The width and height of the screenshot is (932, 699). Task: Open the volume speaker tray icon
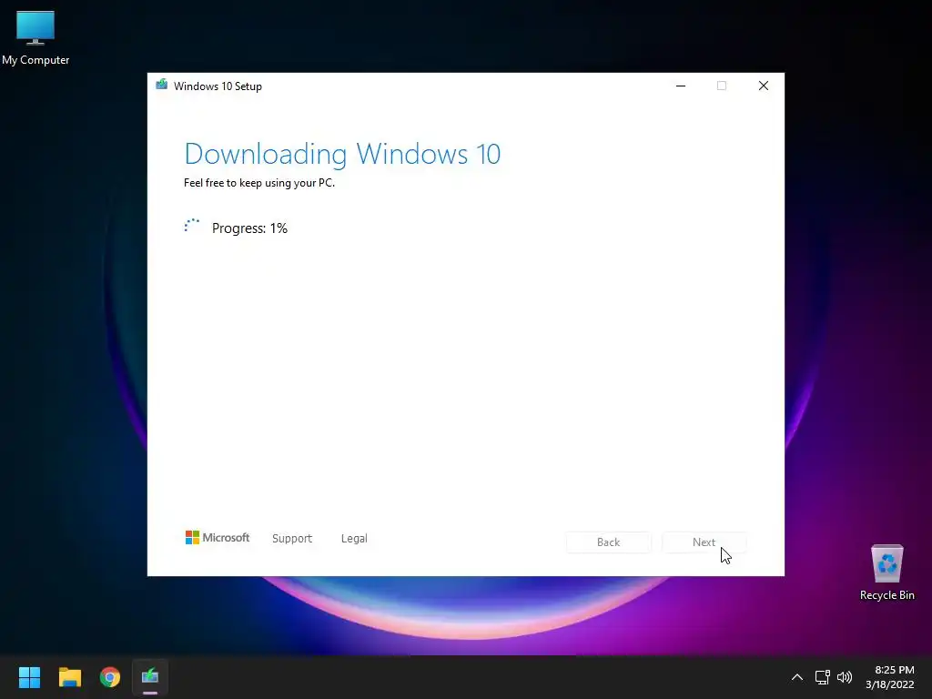tap(845, 677)
